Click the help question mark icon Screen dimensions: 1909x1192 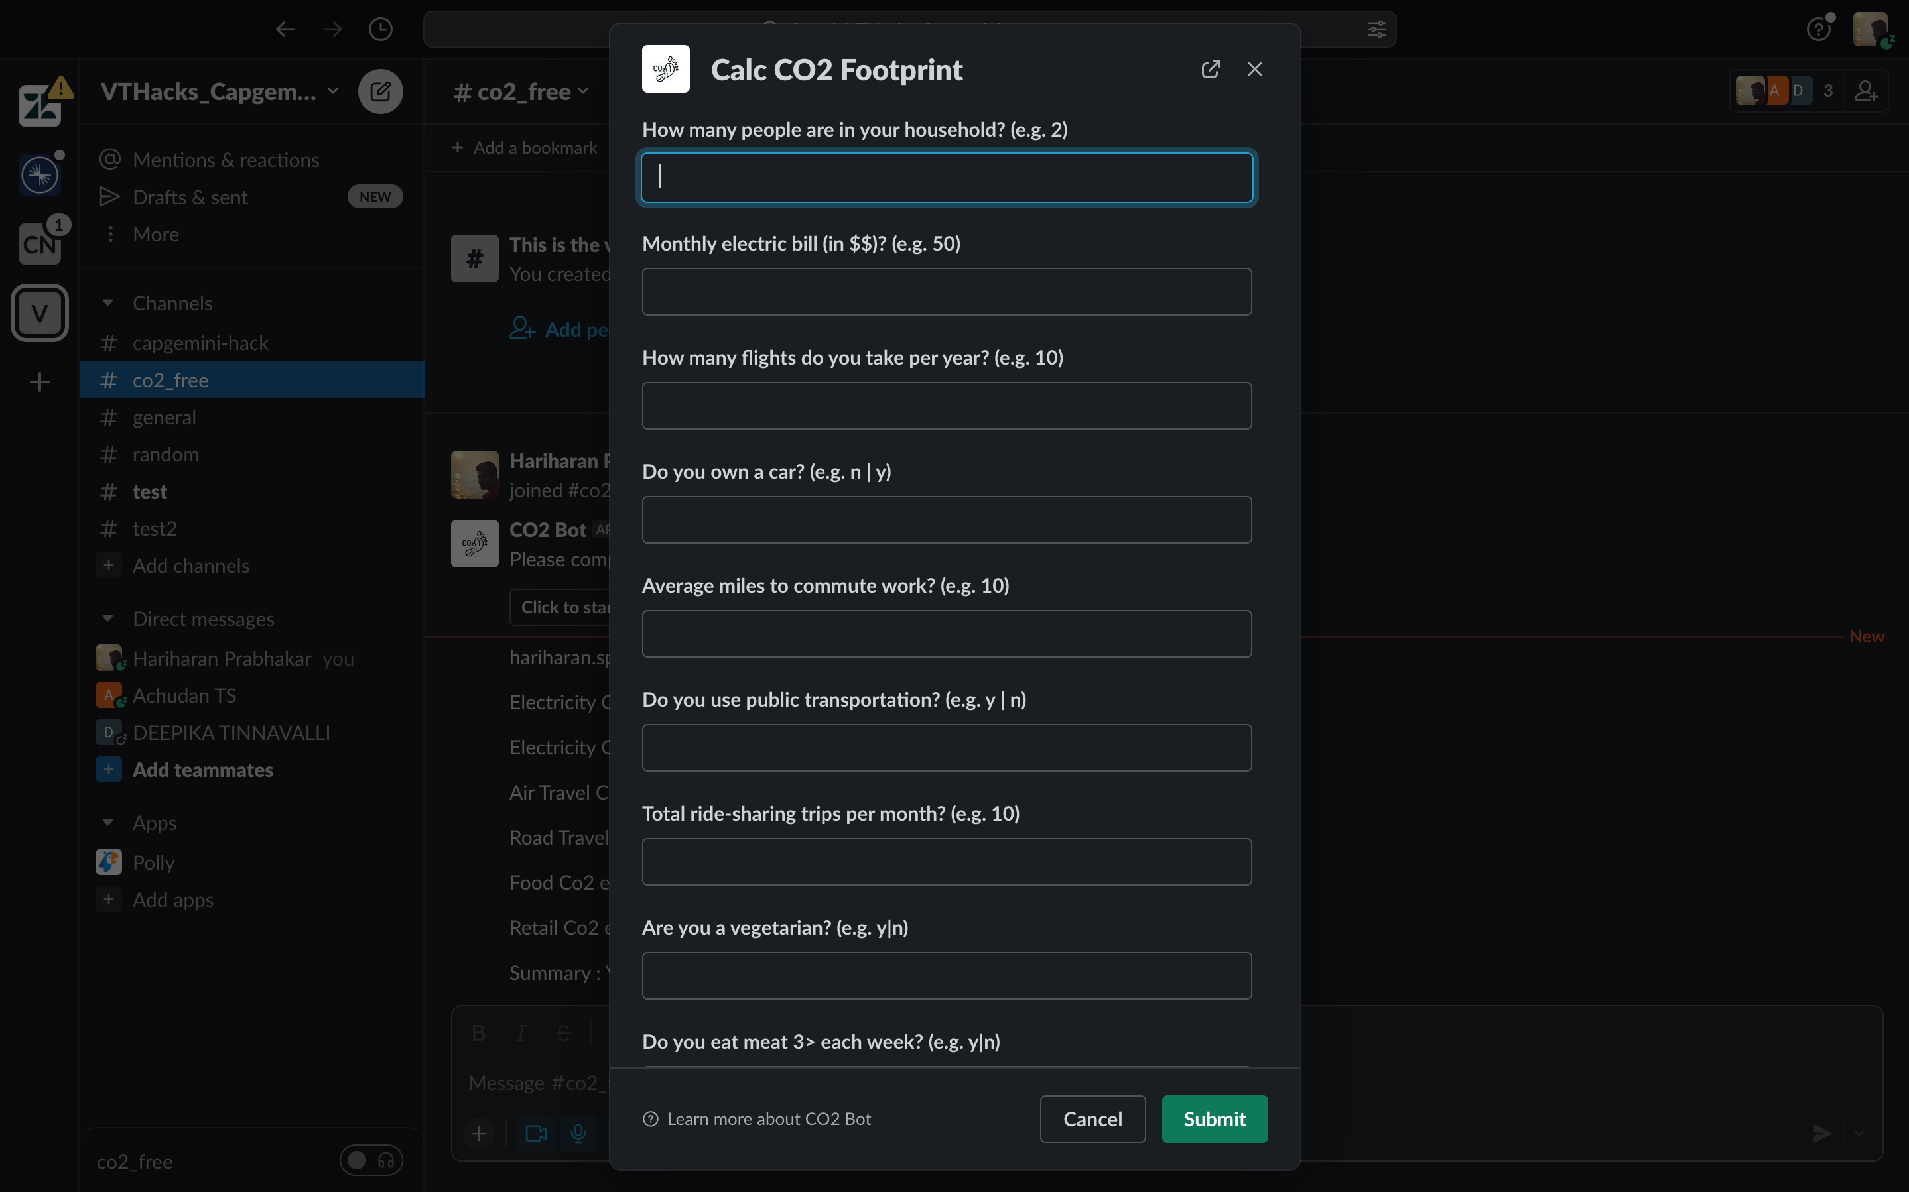(x=1817, y=30)
